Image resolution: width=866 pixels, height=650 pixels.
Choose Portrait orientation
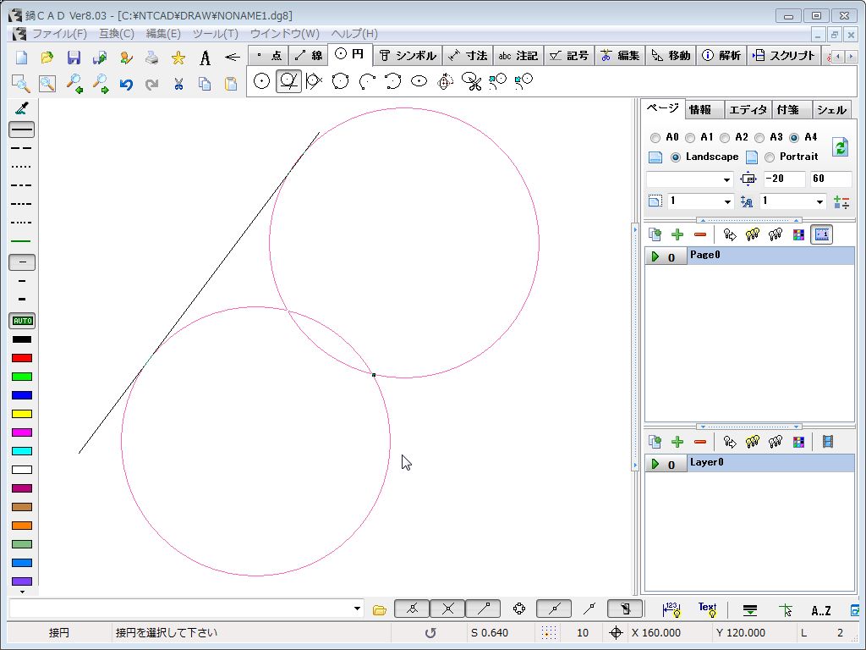click(x=770, y=157)
